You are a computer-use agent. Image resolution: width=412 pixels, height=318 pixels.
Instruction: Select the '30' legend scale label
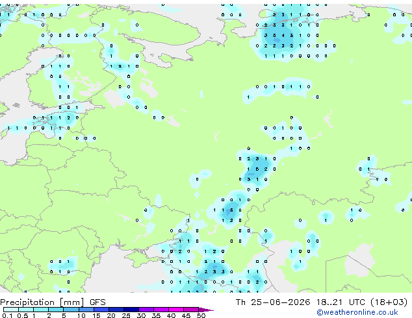pos(141,315)
